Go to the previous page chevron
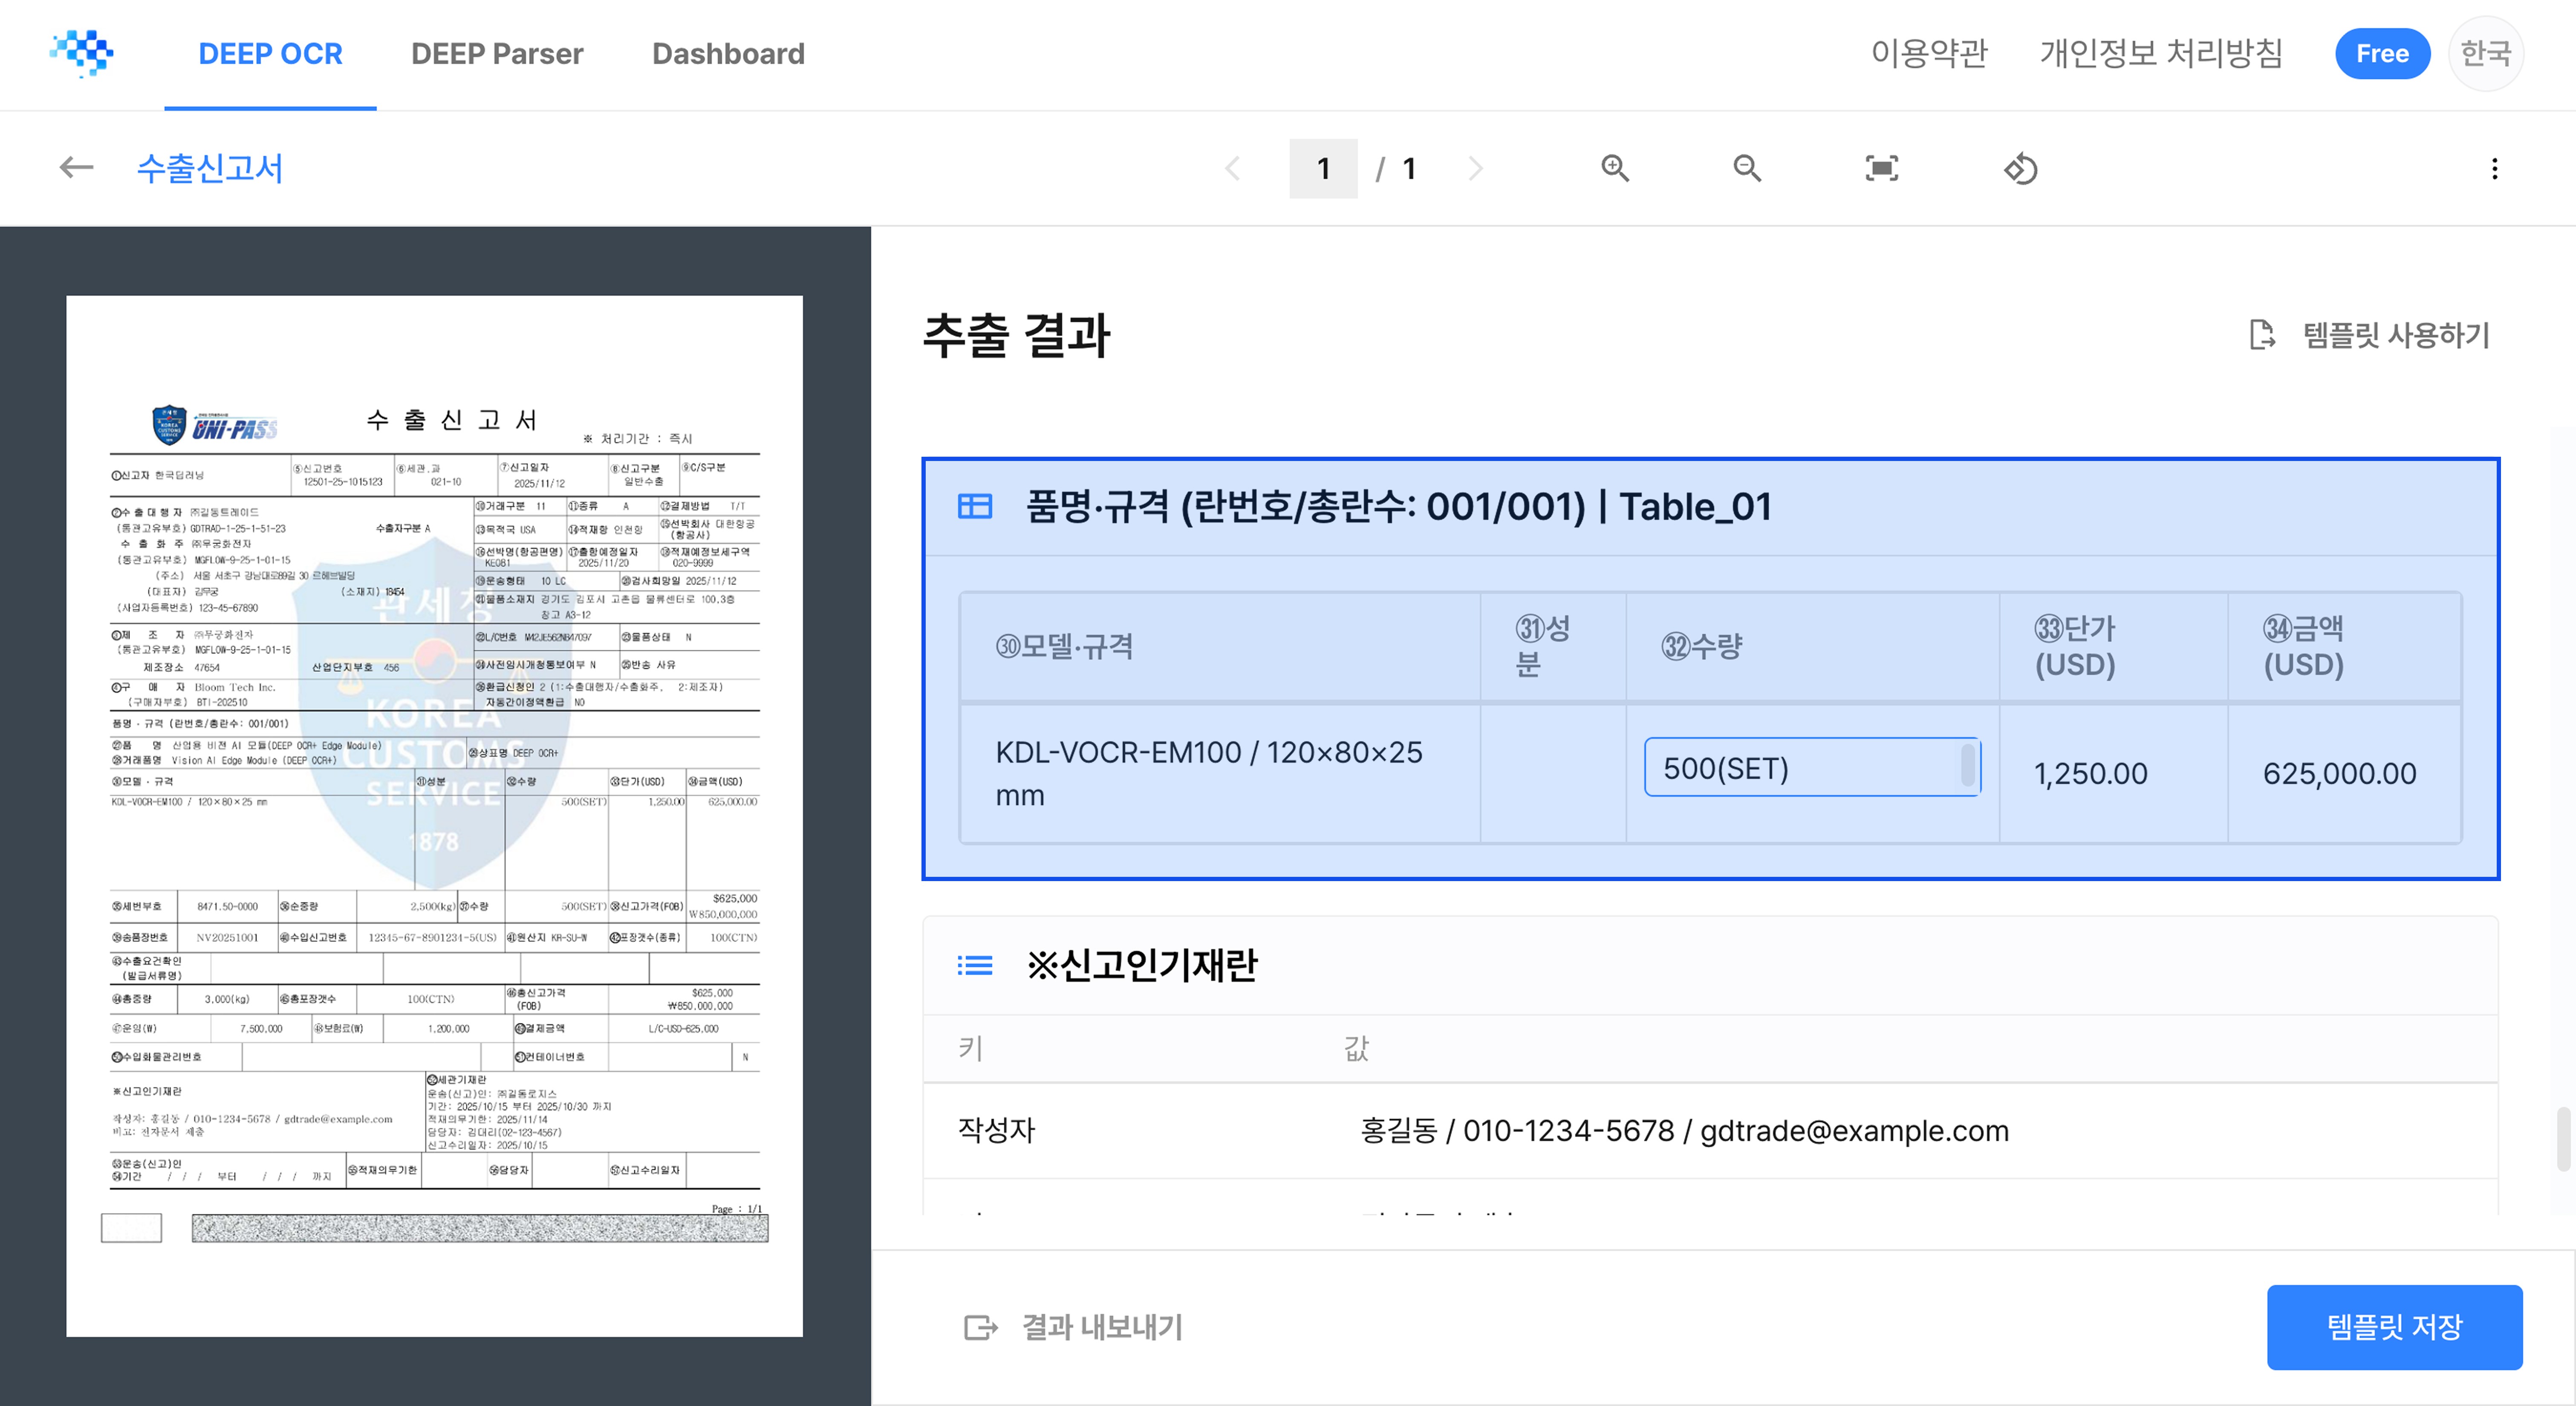This screenshot has width=2576, height=1406. coord(1233,168)
